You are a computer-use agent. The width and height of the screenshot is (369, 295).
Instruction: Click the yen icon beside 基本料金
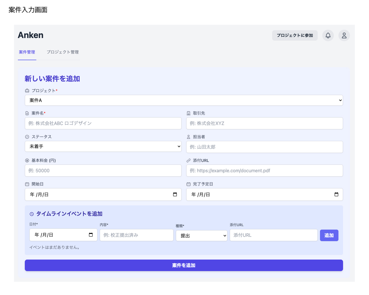[27, 160]
